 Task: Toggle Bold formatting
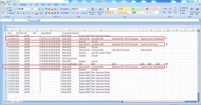coord(18,13)
